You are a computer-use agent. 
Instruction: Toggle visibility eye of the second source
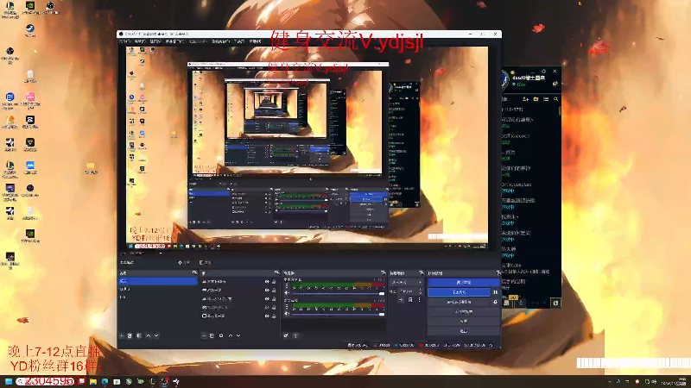[267, 291]
